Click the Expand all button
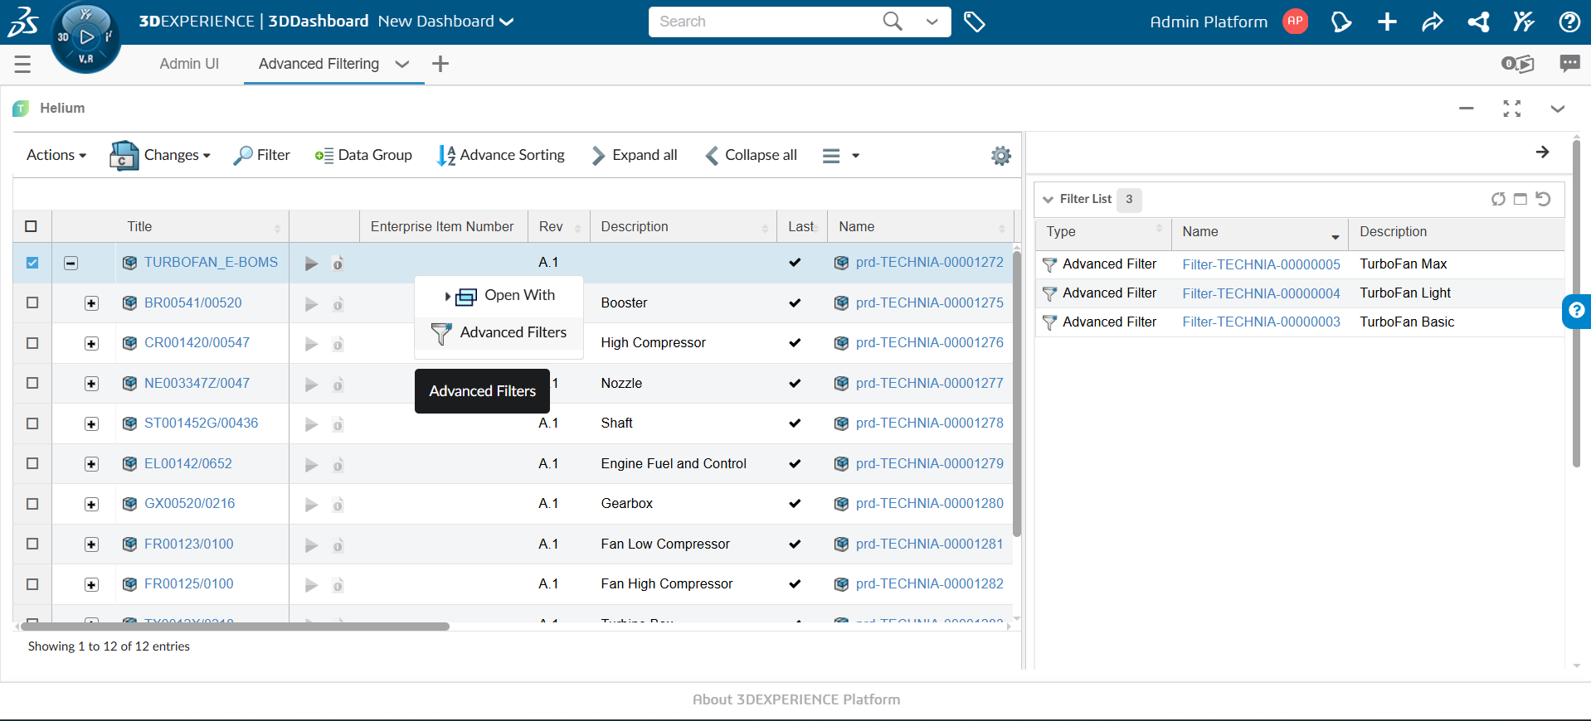Screen dimensions: 1591x721 click(635, 155)
